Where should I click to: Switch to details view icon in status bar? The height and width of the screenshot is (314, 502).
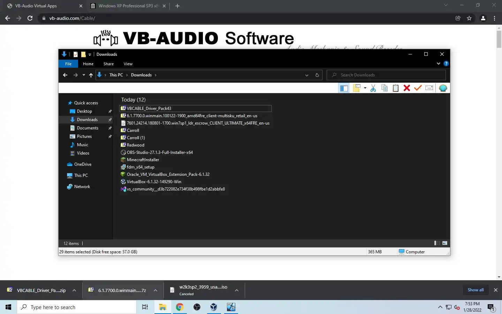[x=437, y=243]
